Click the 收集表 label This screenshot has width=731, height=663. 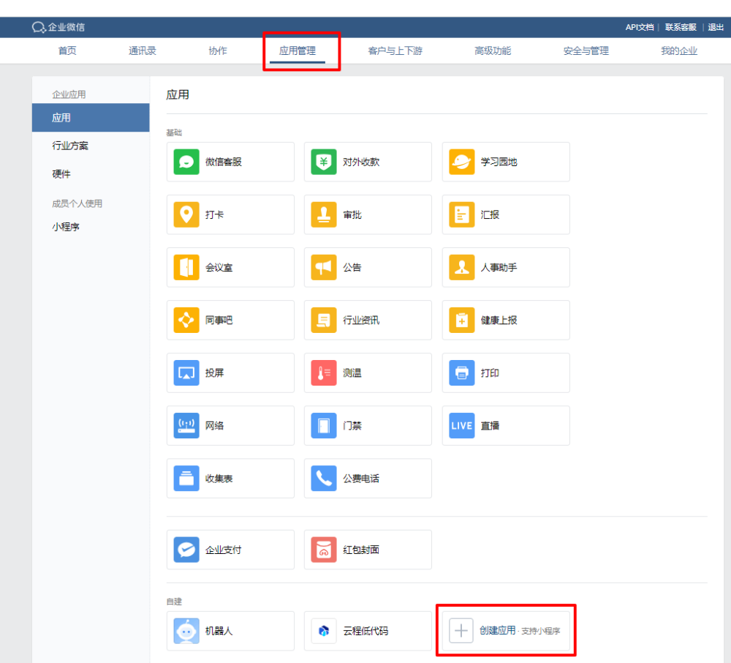click(x=219, y=479)
